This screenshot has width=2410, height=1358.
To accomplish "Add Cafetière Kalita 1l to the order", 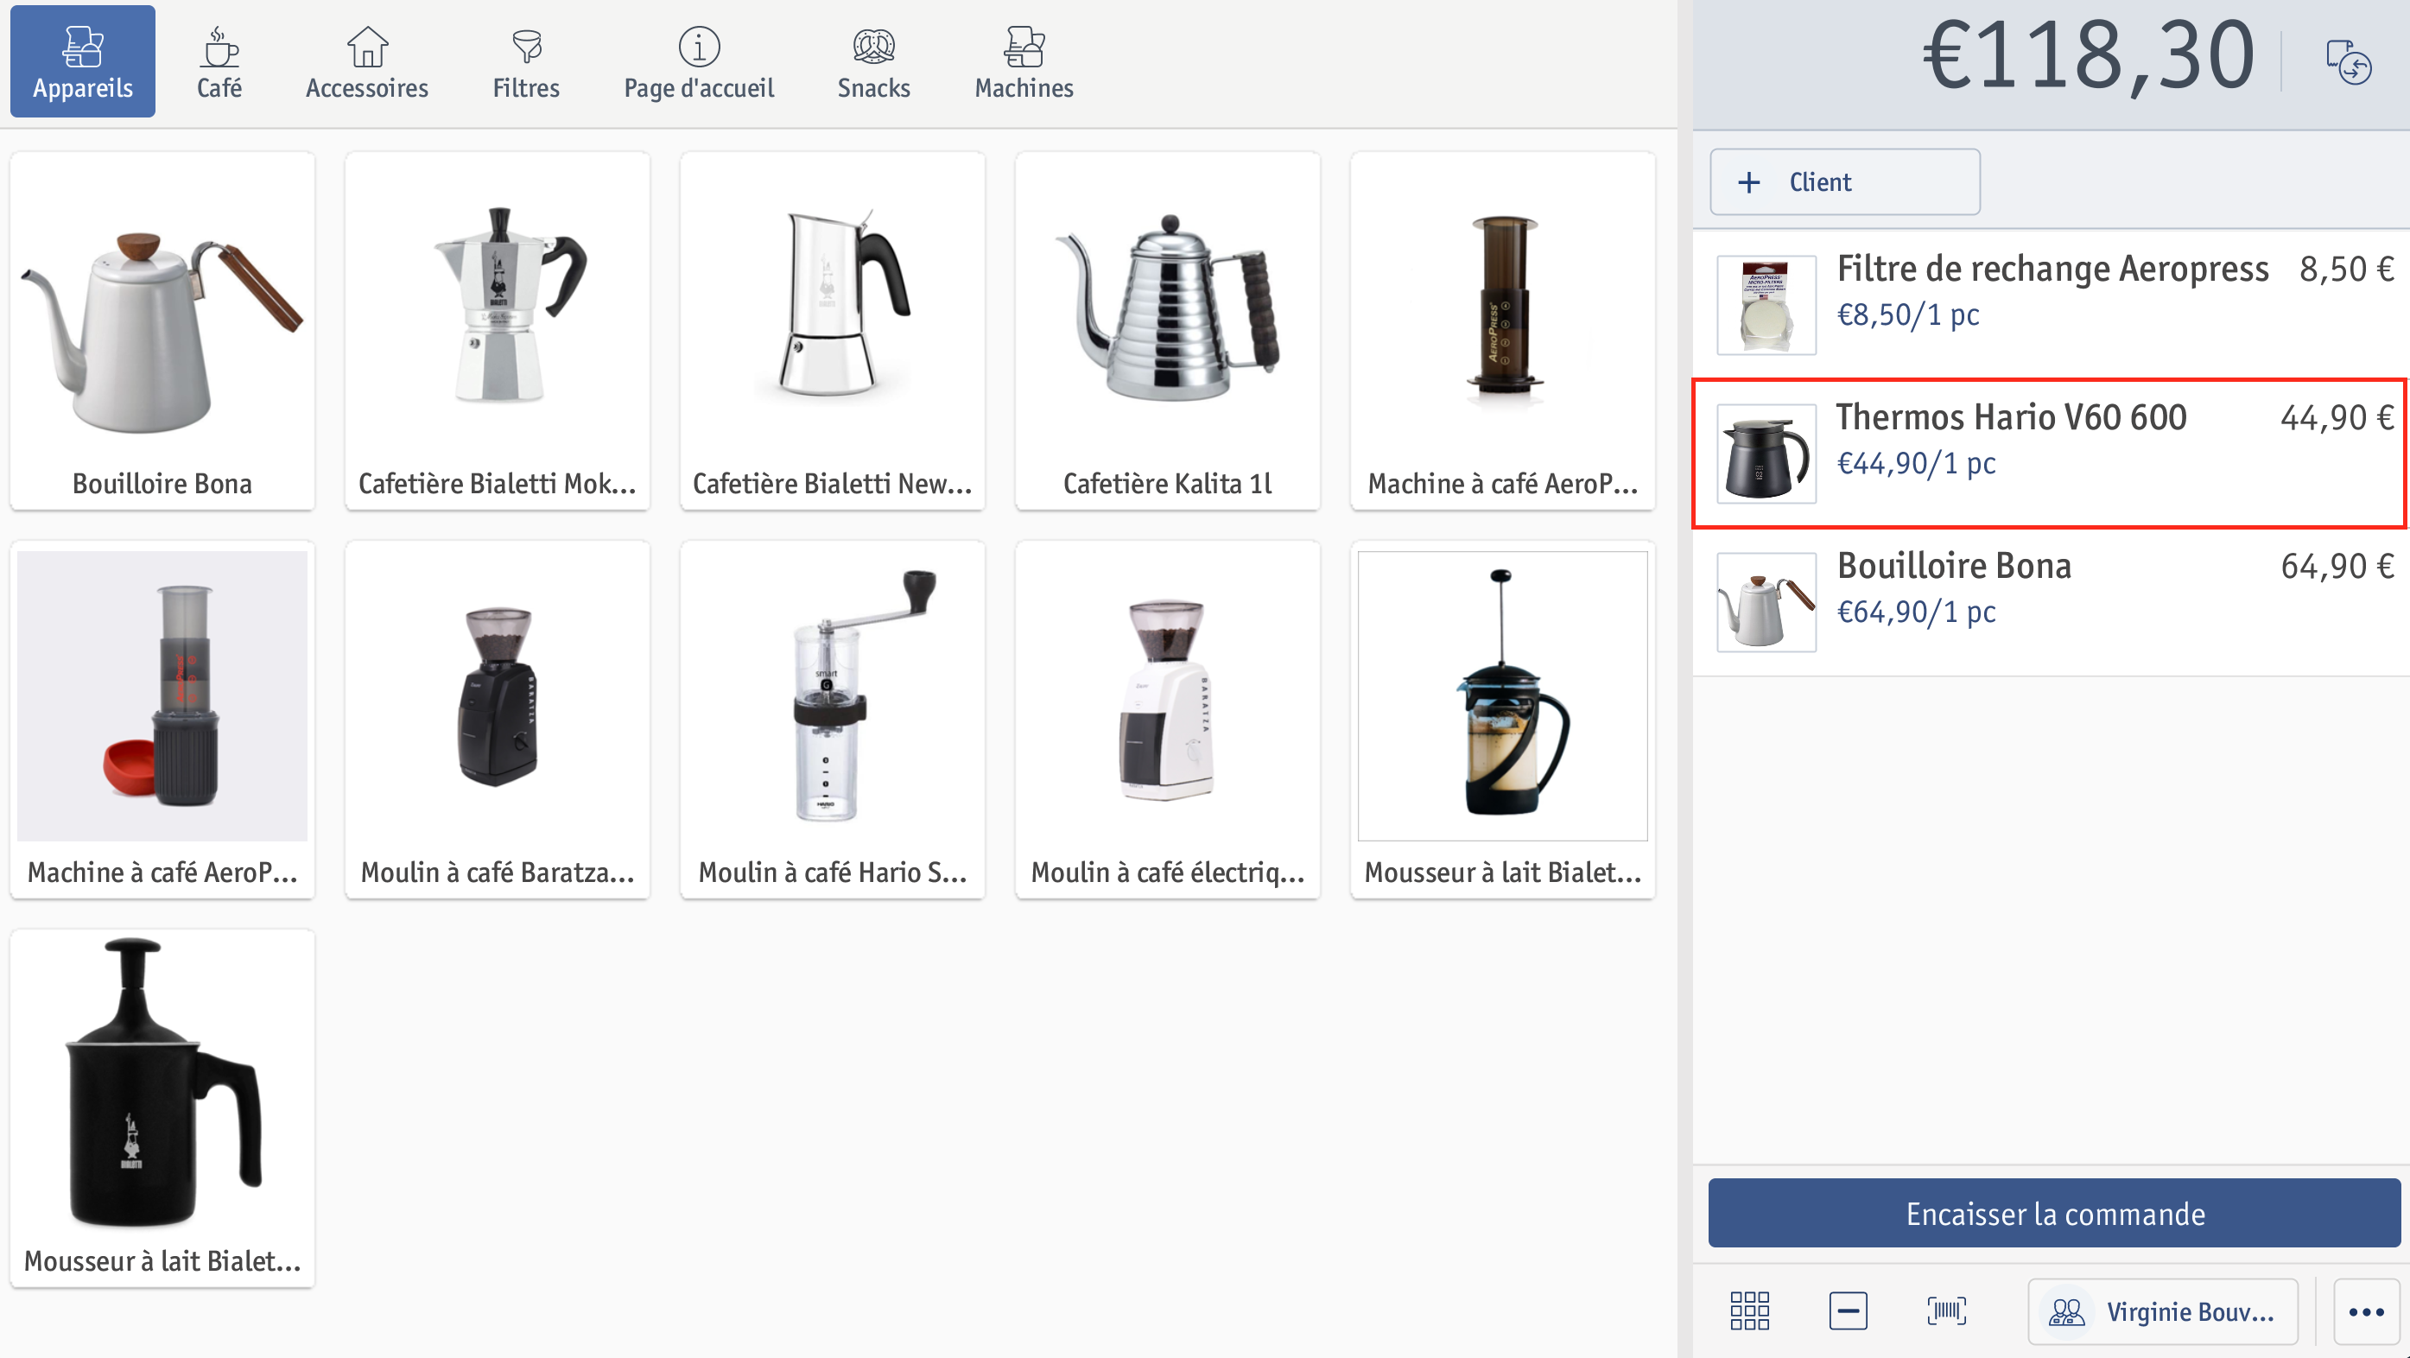I will [1168, 332].
